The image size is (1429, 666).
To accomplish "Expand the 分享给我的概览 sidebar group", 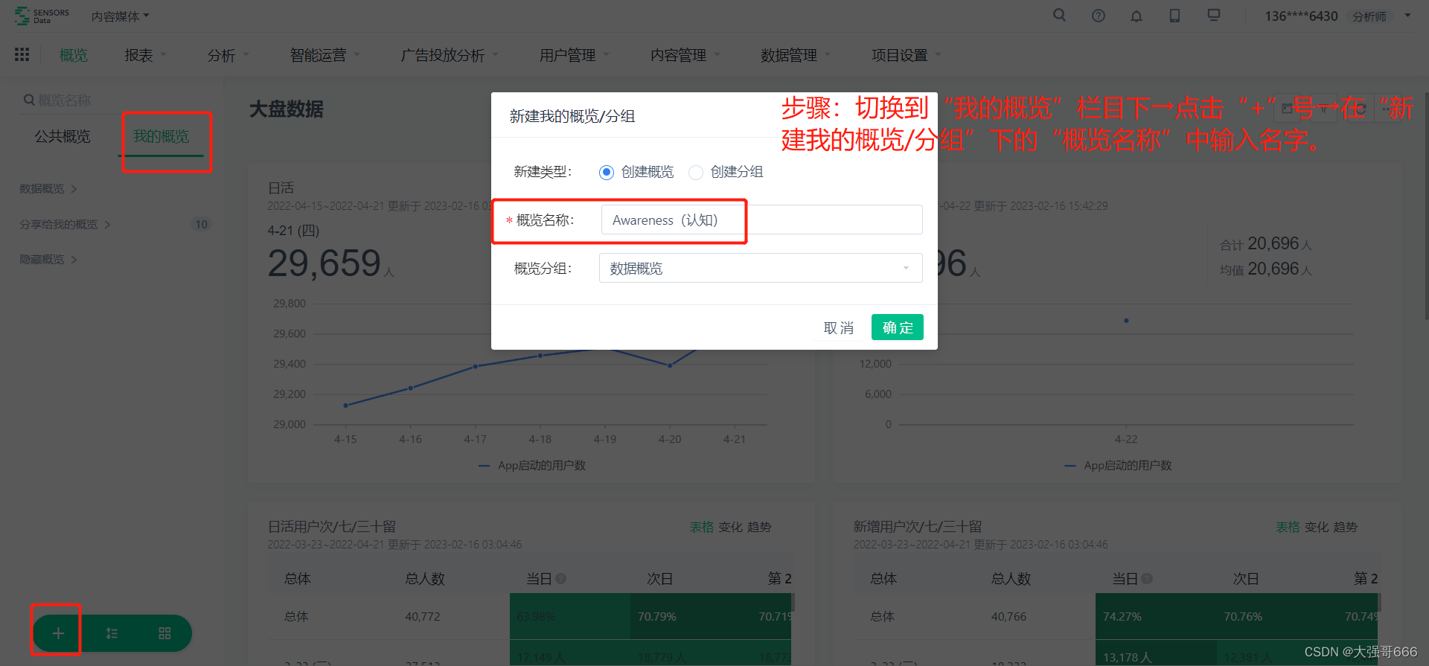I will pos(65,225).
